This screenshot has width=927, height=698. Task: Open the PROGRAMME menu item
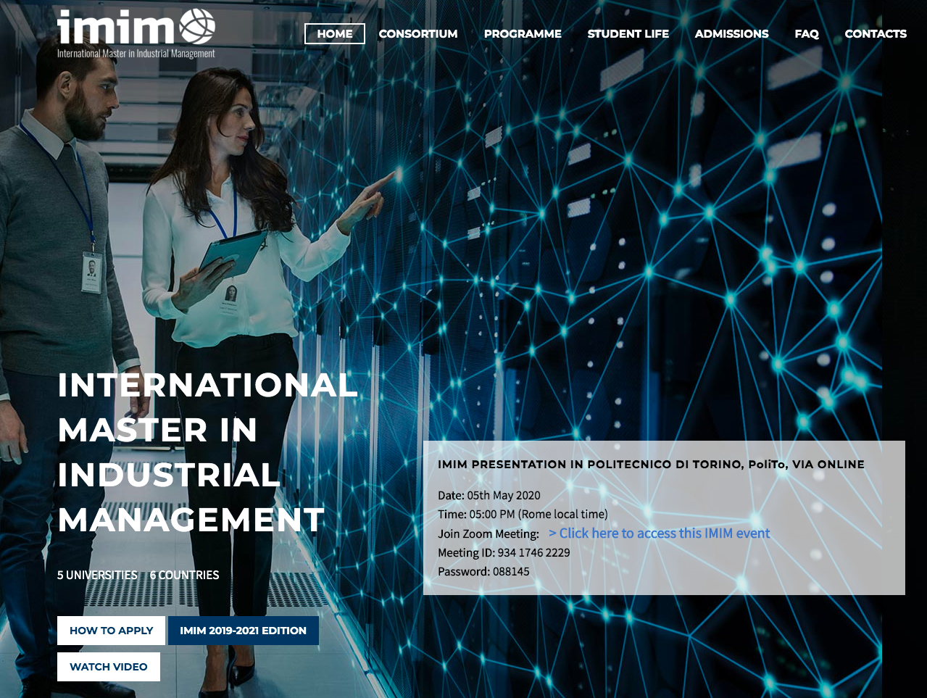523,33
